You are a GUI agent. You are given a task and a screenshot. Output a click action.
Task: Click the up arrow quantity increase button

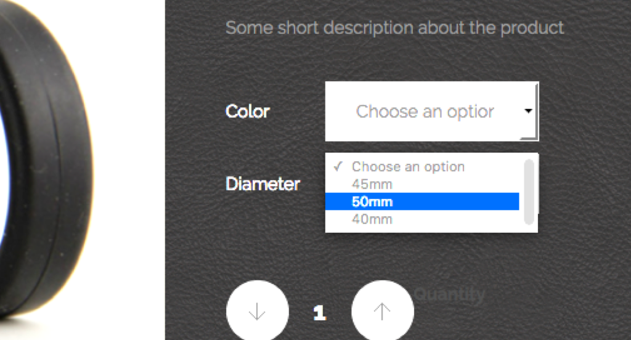pyautogui.click(x=382, y=312)
